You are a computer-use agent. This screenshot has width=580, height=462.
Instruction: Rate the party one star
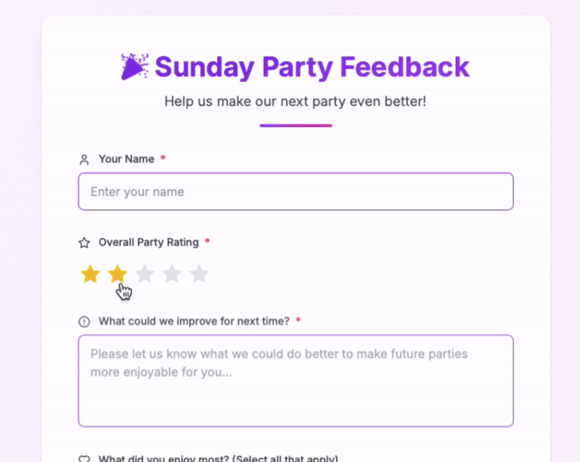click(x=90, y=274)
